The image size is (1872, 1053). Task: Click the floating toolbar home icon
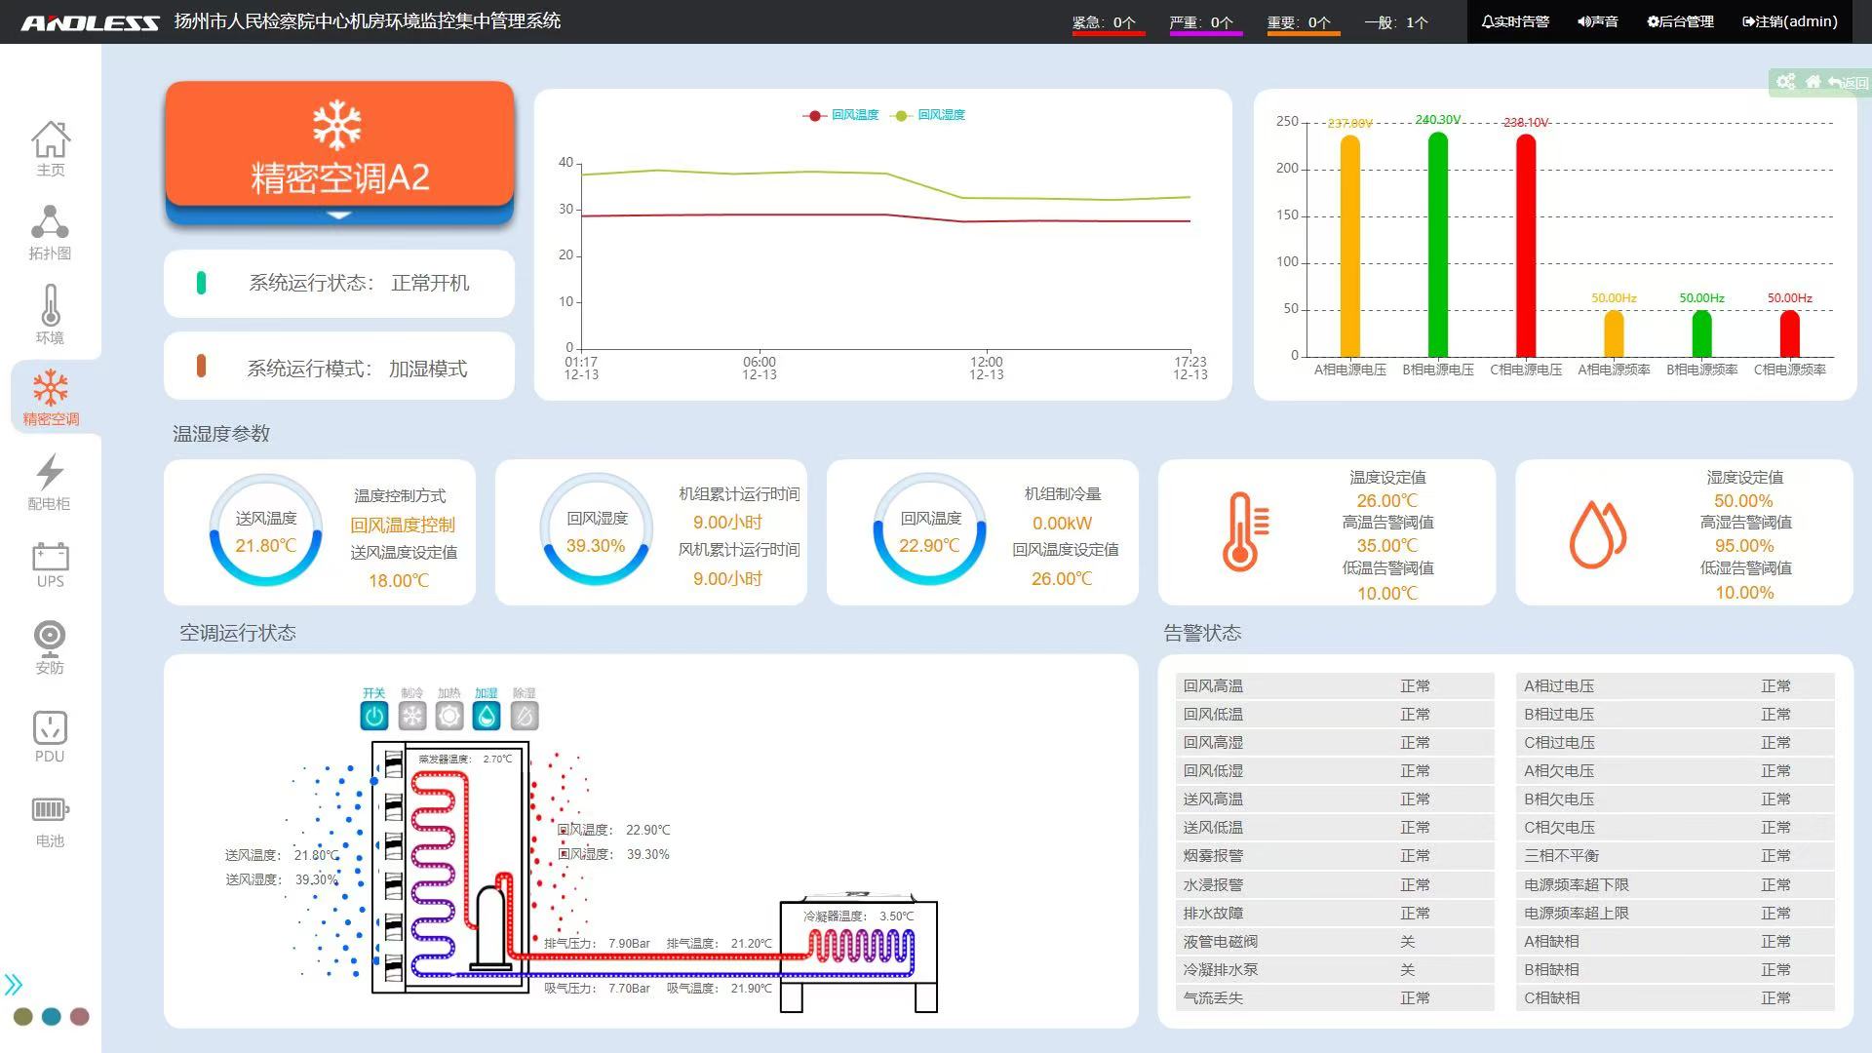click(1813, 82)
